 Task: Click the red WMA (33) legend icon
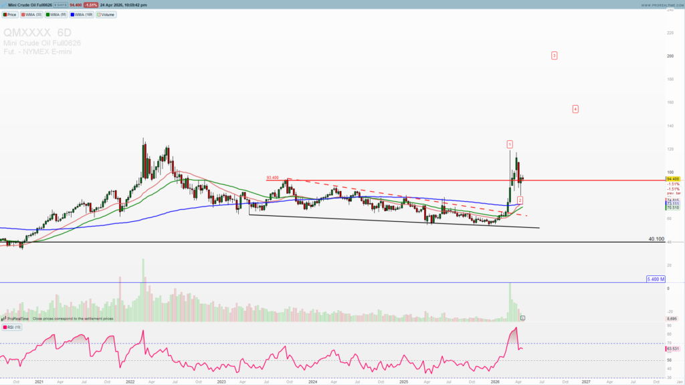(x=23, y=14)
